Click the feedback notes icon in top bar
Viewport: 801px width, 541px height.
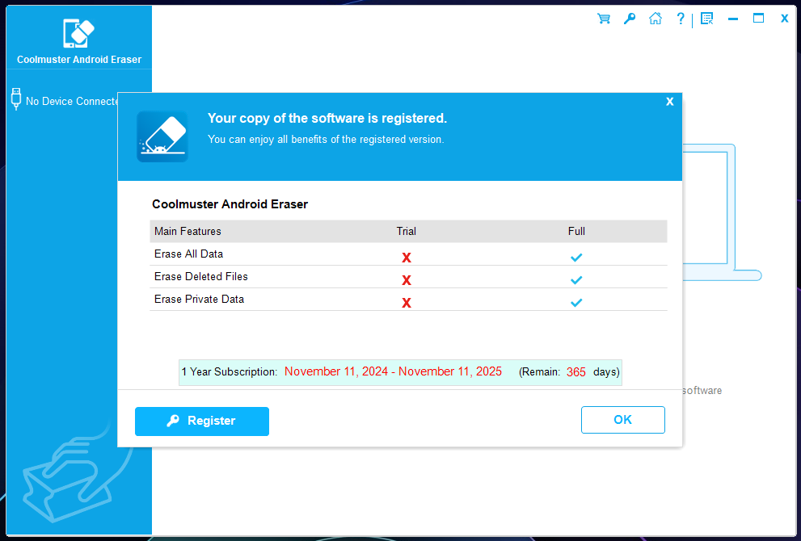pos(706,19)
